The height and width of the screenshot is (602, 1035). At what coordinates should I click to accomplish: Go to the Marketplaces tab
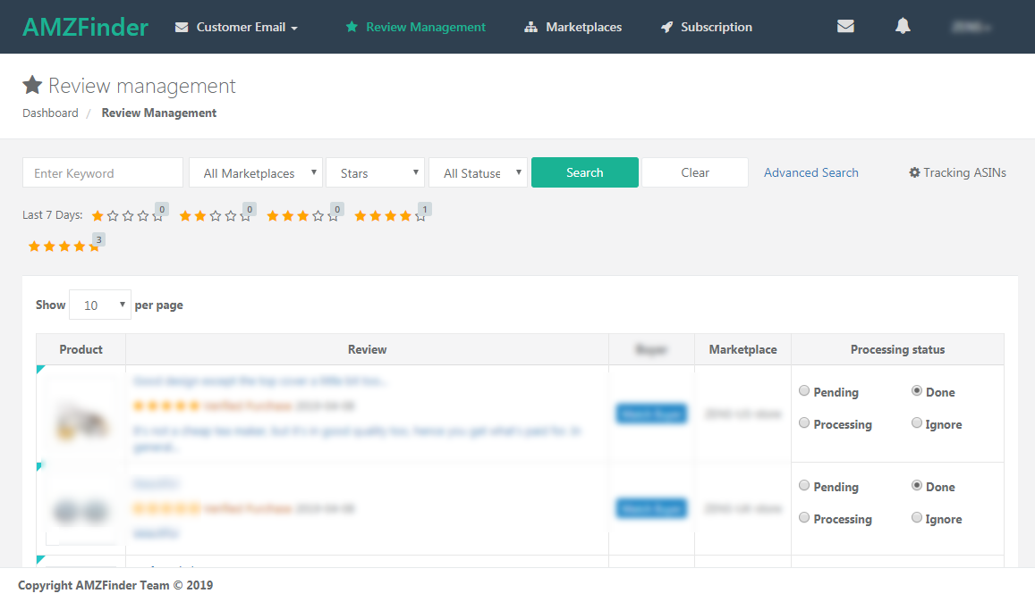573,27
